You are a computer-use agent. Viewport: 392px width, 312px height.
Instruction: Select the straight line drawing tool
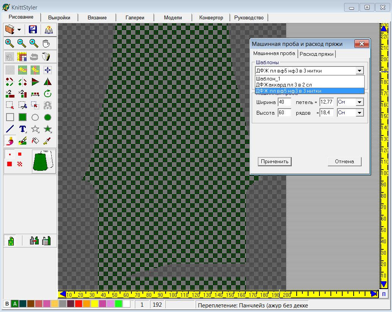(10, 129)
